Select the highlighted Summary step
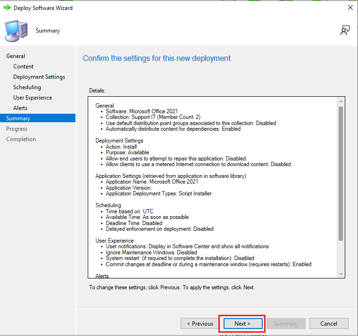Image resolution: width=358 pixels, height=336 pixels. click(x=38, y=118)
